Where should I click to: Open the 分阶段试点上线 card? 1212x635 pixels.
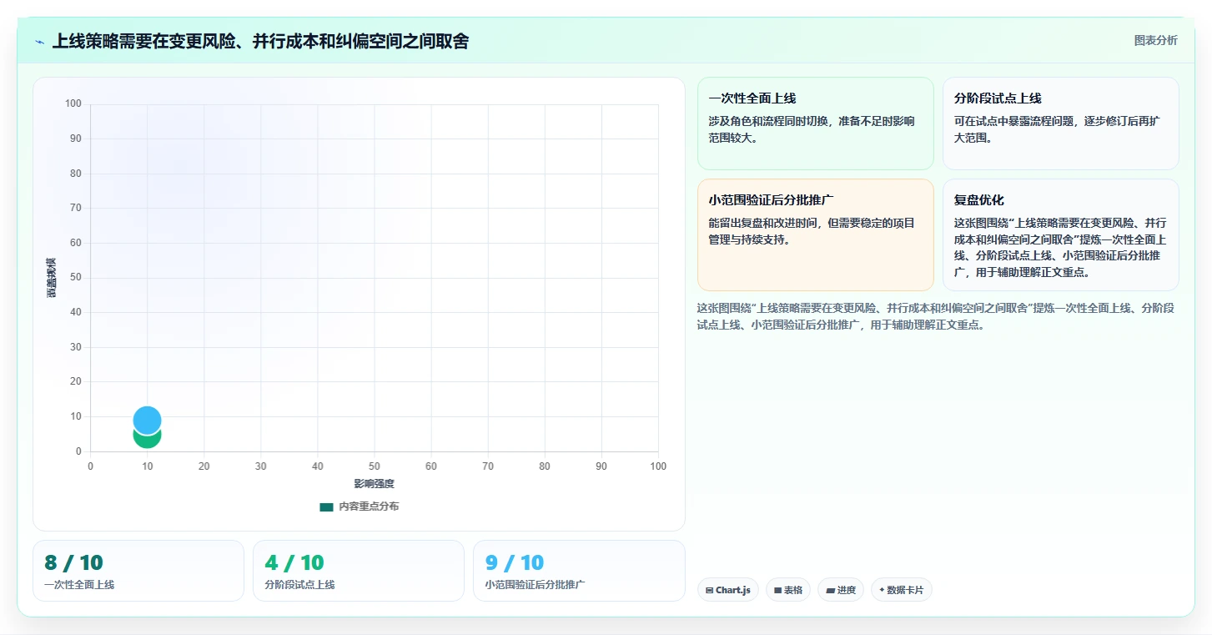click(x=1060, y=123)
